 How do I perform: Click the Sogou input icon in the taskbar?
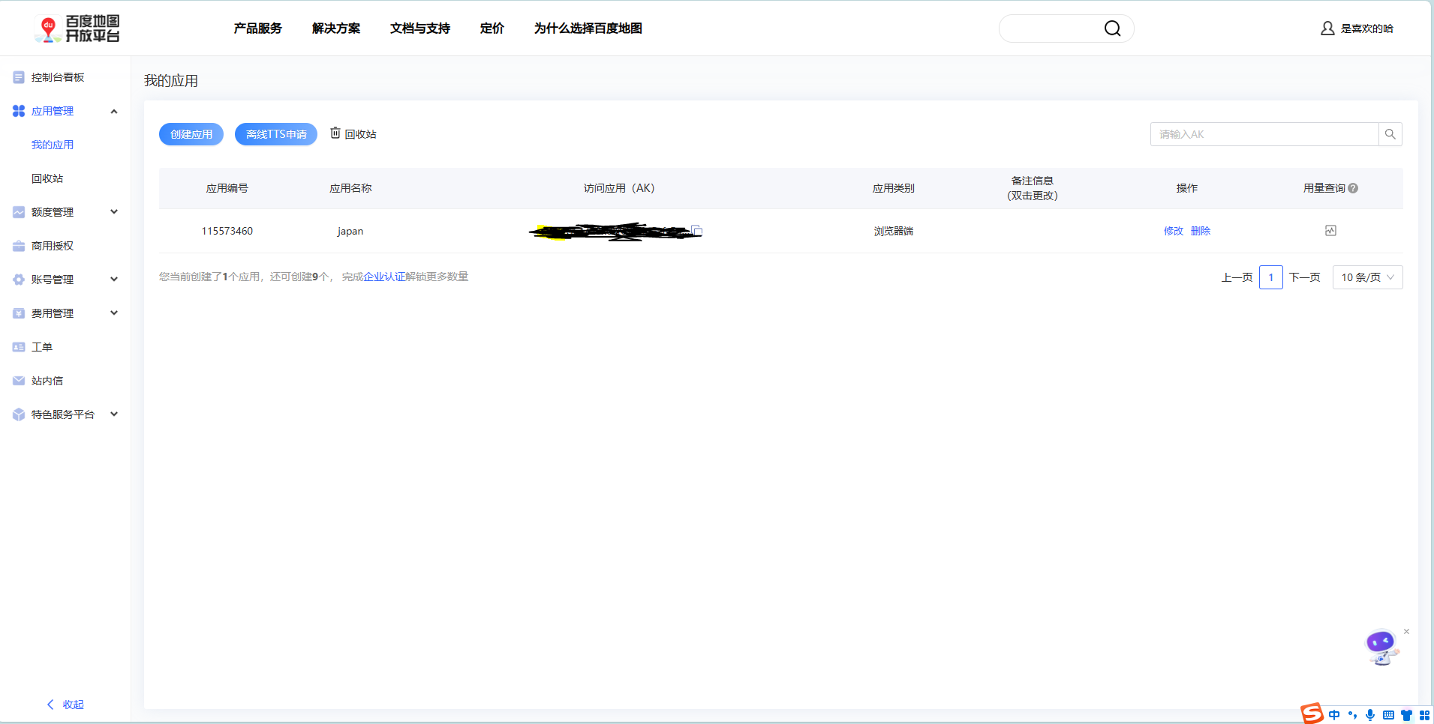(x=1312, y=714)
